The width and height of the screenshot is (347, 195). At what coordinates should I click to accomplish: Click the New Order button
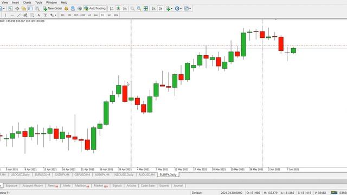point(53,9)
